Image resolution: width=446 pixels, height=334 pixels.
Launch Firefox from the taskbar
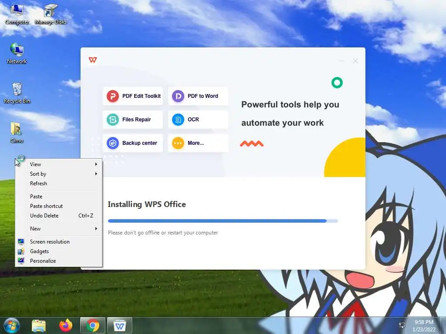66,325
